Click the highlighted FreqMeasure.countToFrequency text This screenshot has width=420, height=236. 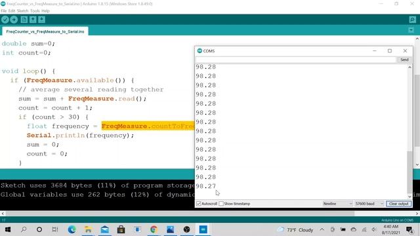pyautogui.click(x=148, y=126)
